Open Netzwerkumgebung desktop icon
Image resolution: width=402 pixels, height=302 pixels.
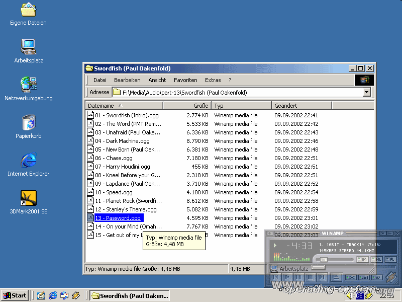click(x=28, y=89)
